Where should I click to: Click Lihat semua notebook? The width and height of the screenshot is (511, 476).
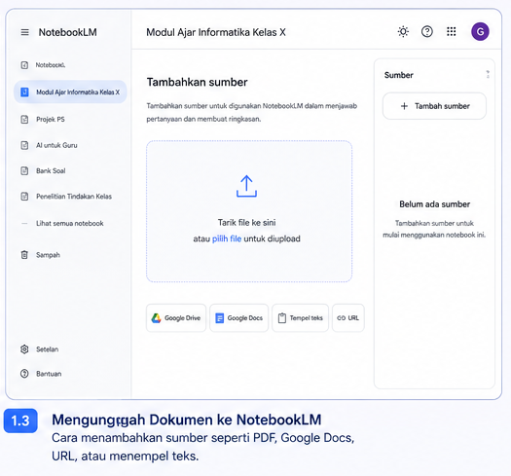[x=69, y=223]
